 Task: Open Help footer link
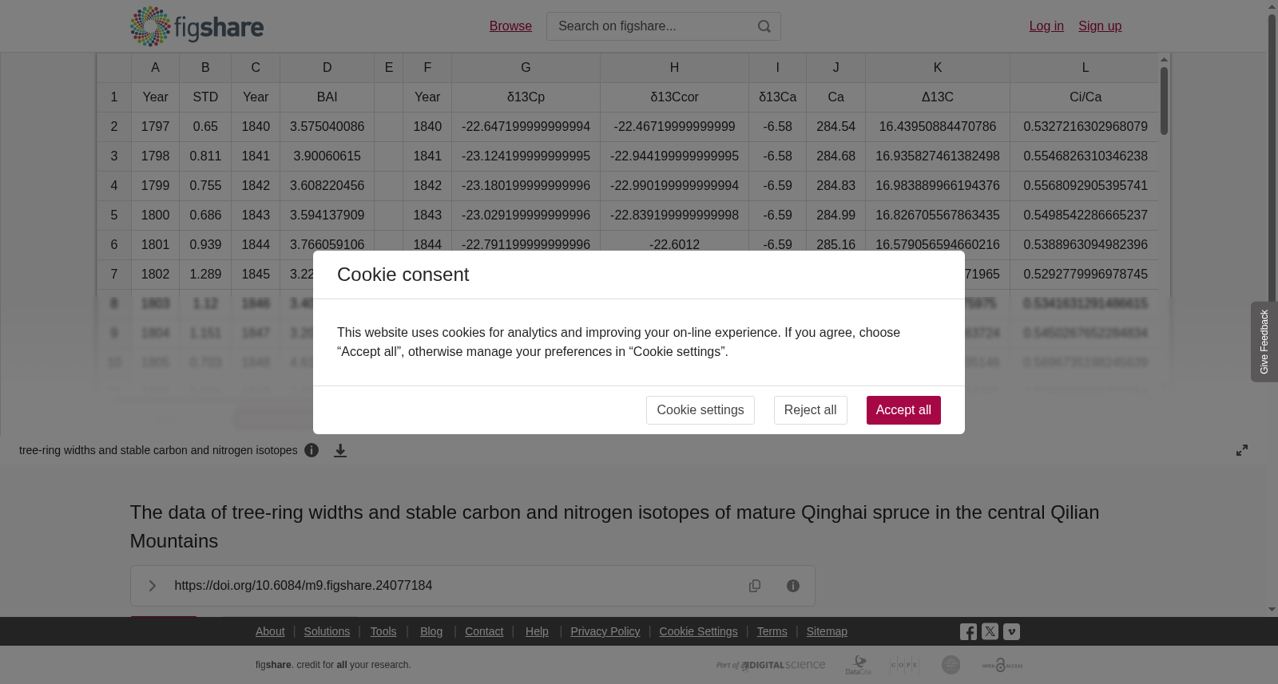tap(537, 631)
